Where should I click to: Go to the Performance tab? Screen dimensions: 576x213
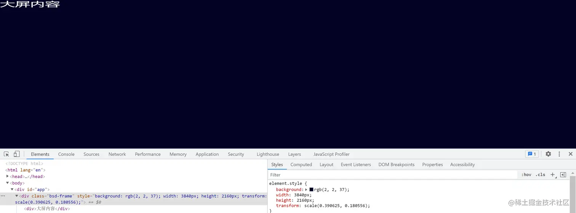148,154
